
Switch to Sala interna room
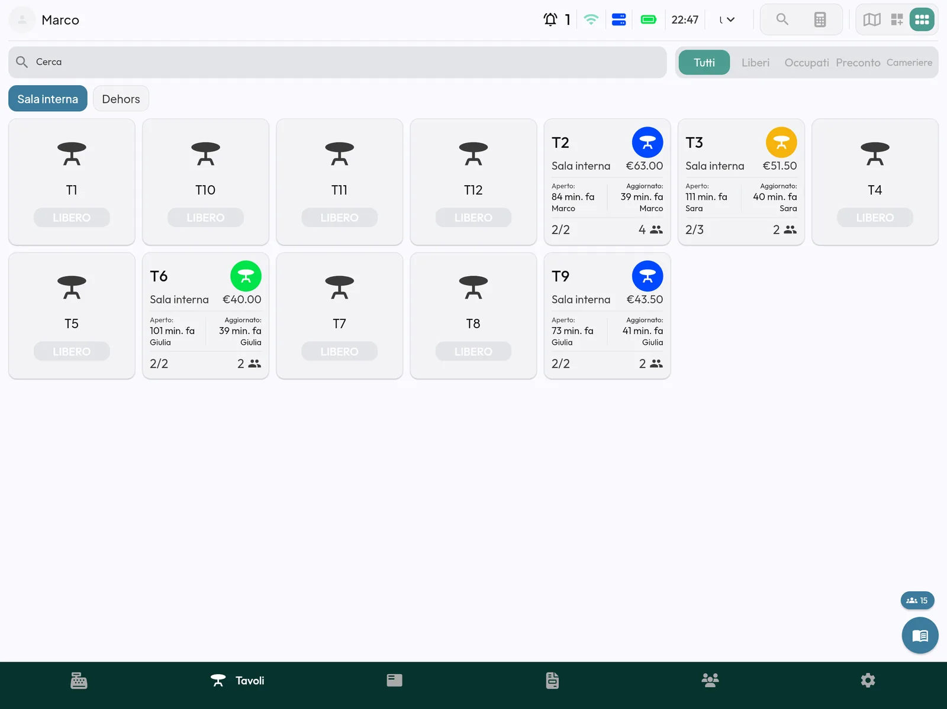point(48,99)
